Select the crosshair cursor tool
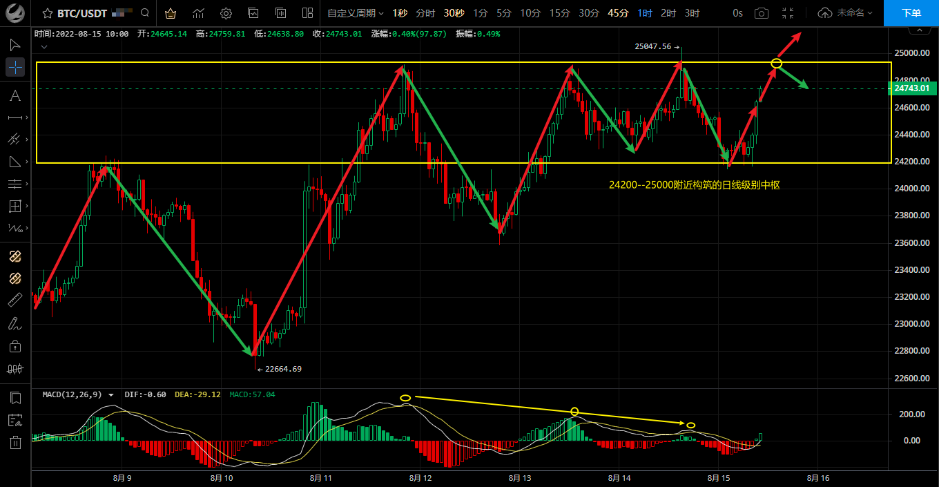The height and width of the screenshot is (487, 939). point(15,67)
